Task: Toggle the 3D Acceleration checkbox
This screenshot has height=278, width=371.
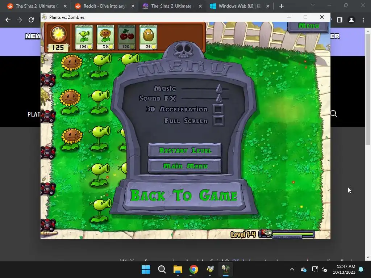Action: point(218,109)
